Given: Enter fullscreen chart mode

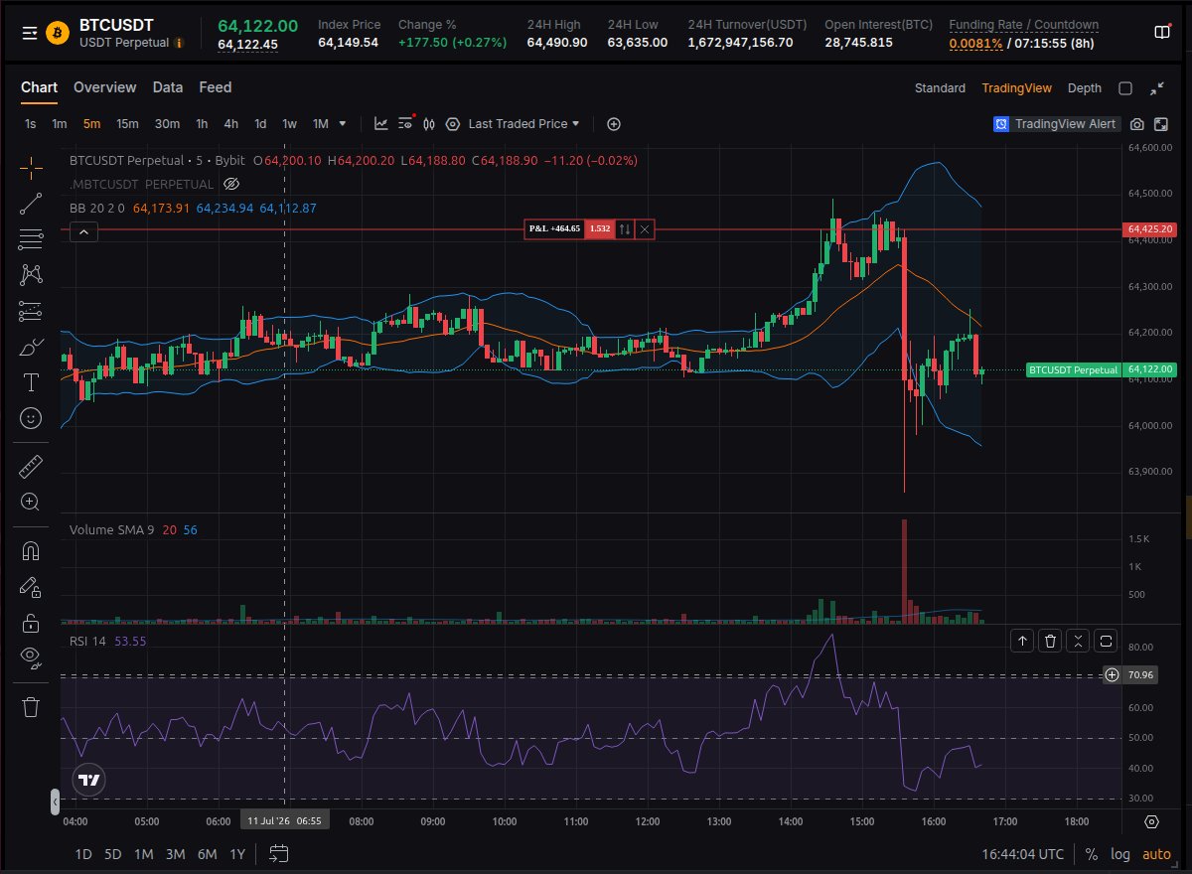Looking at the screenshot, I should click(1161, 124).
